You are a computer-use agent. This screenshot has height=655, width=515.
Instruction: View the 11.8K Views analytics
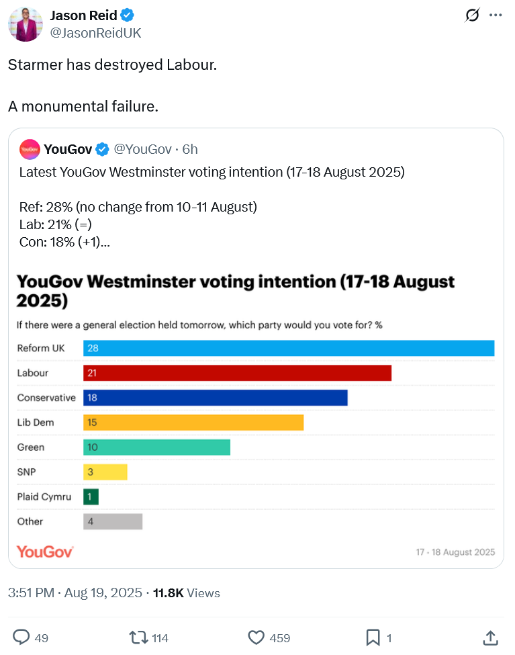pos(186,593)
